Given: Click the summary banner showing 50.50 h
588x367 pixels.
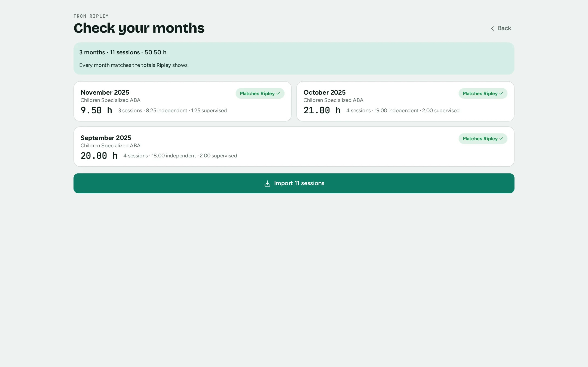Looking at the screenshot, I should click(x=294, y=58).
